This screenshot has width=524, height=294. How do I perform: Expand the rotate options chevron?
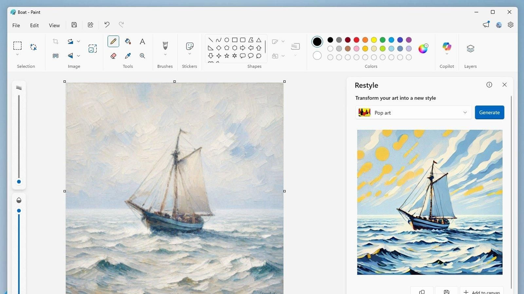coord(78,41)
